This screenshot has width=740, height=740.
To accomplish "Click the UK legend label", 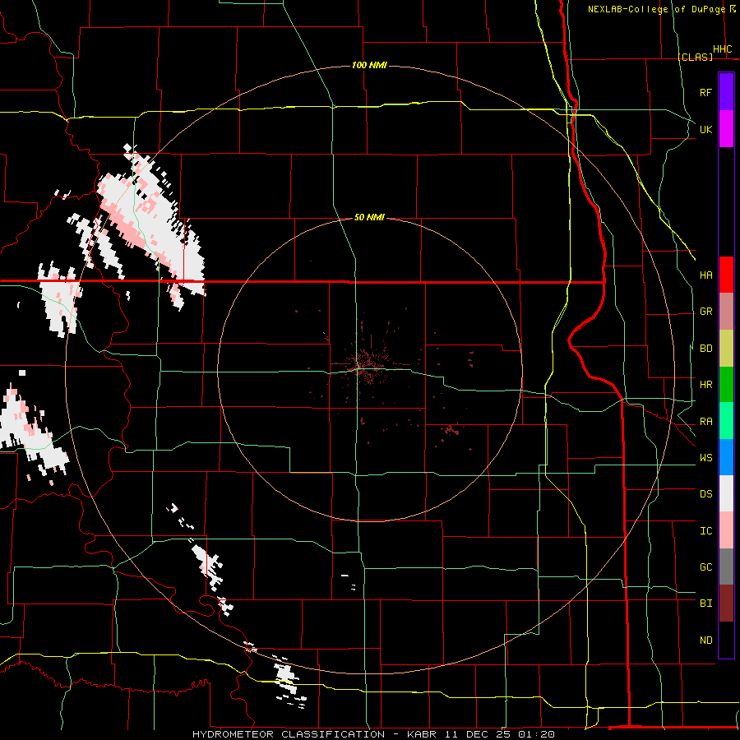I will coord(705,129).
